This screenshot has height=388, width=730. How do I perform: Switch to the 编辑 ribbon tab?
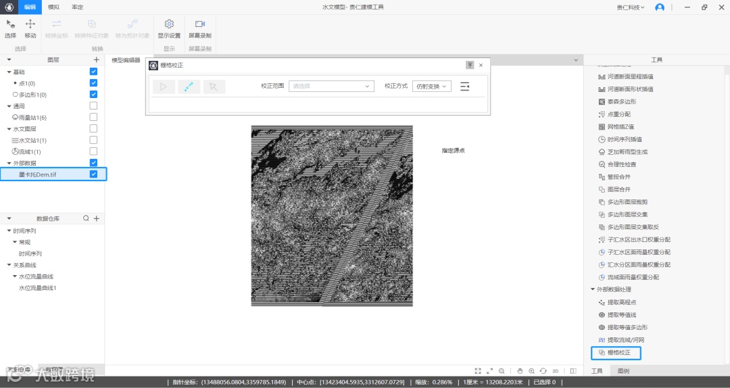tap(30, 7)
